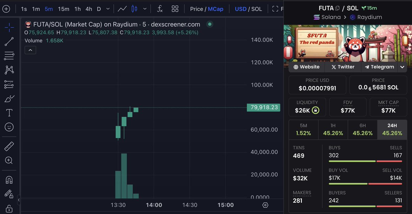Screen dimensions: 412x214
Task: Activate the zoom in tool
Action: pyautogui.click(x=9, y=160)
